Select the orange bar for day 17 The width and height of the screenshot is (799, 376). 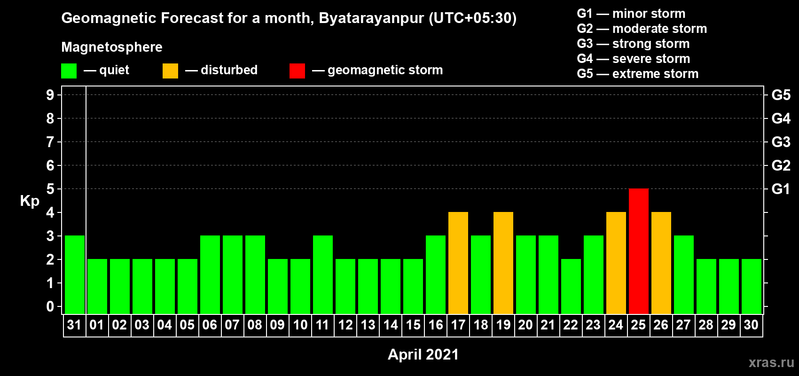pos(458,263)
